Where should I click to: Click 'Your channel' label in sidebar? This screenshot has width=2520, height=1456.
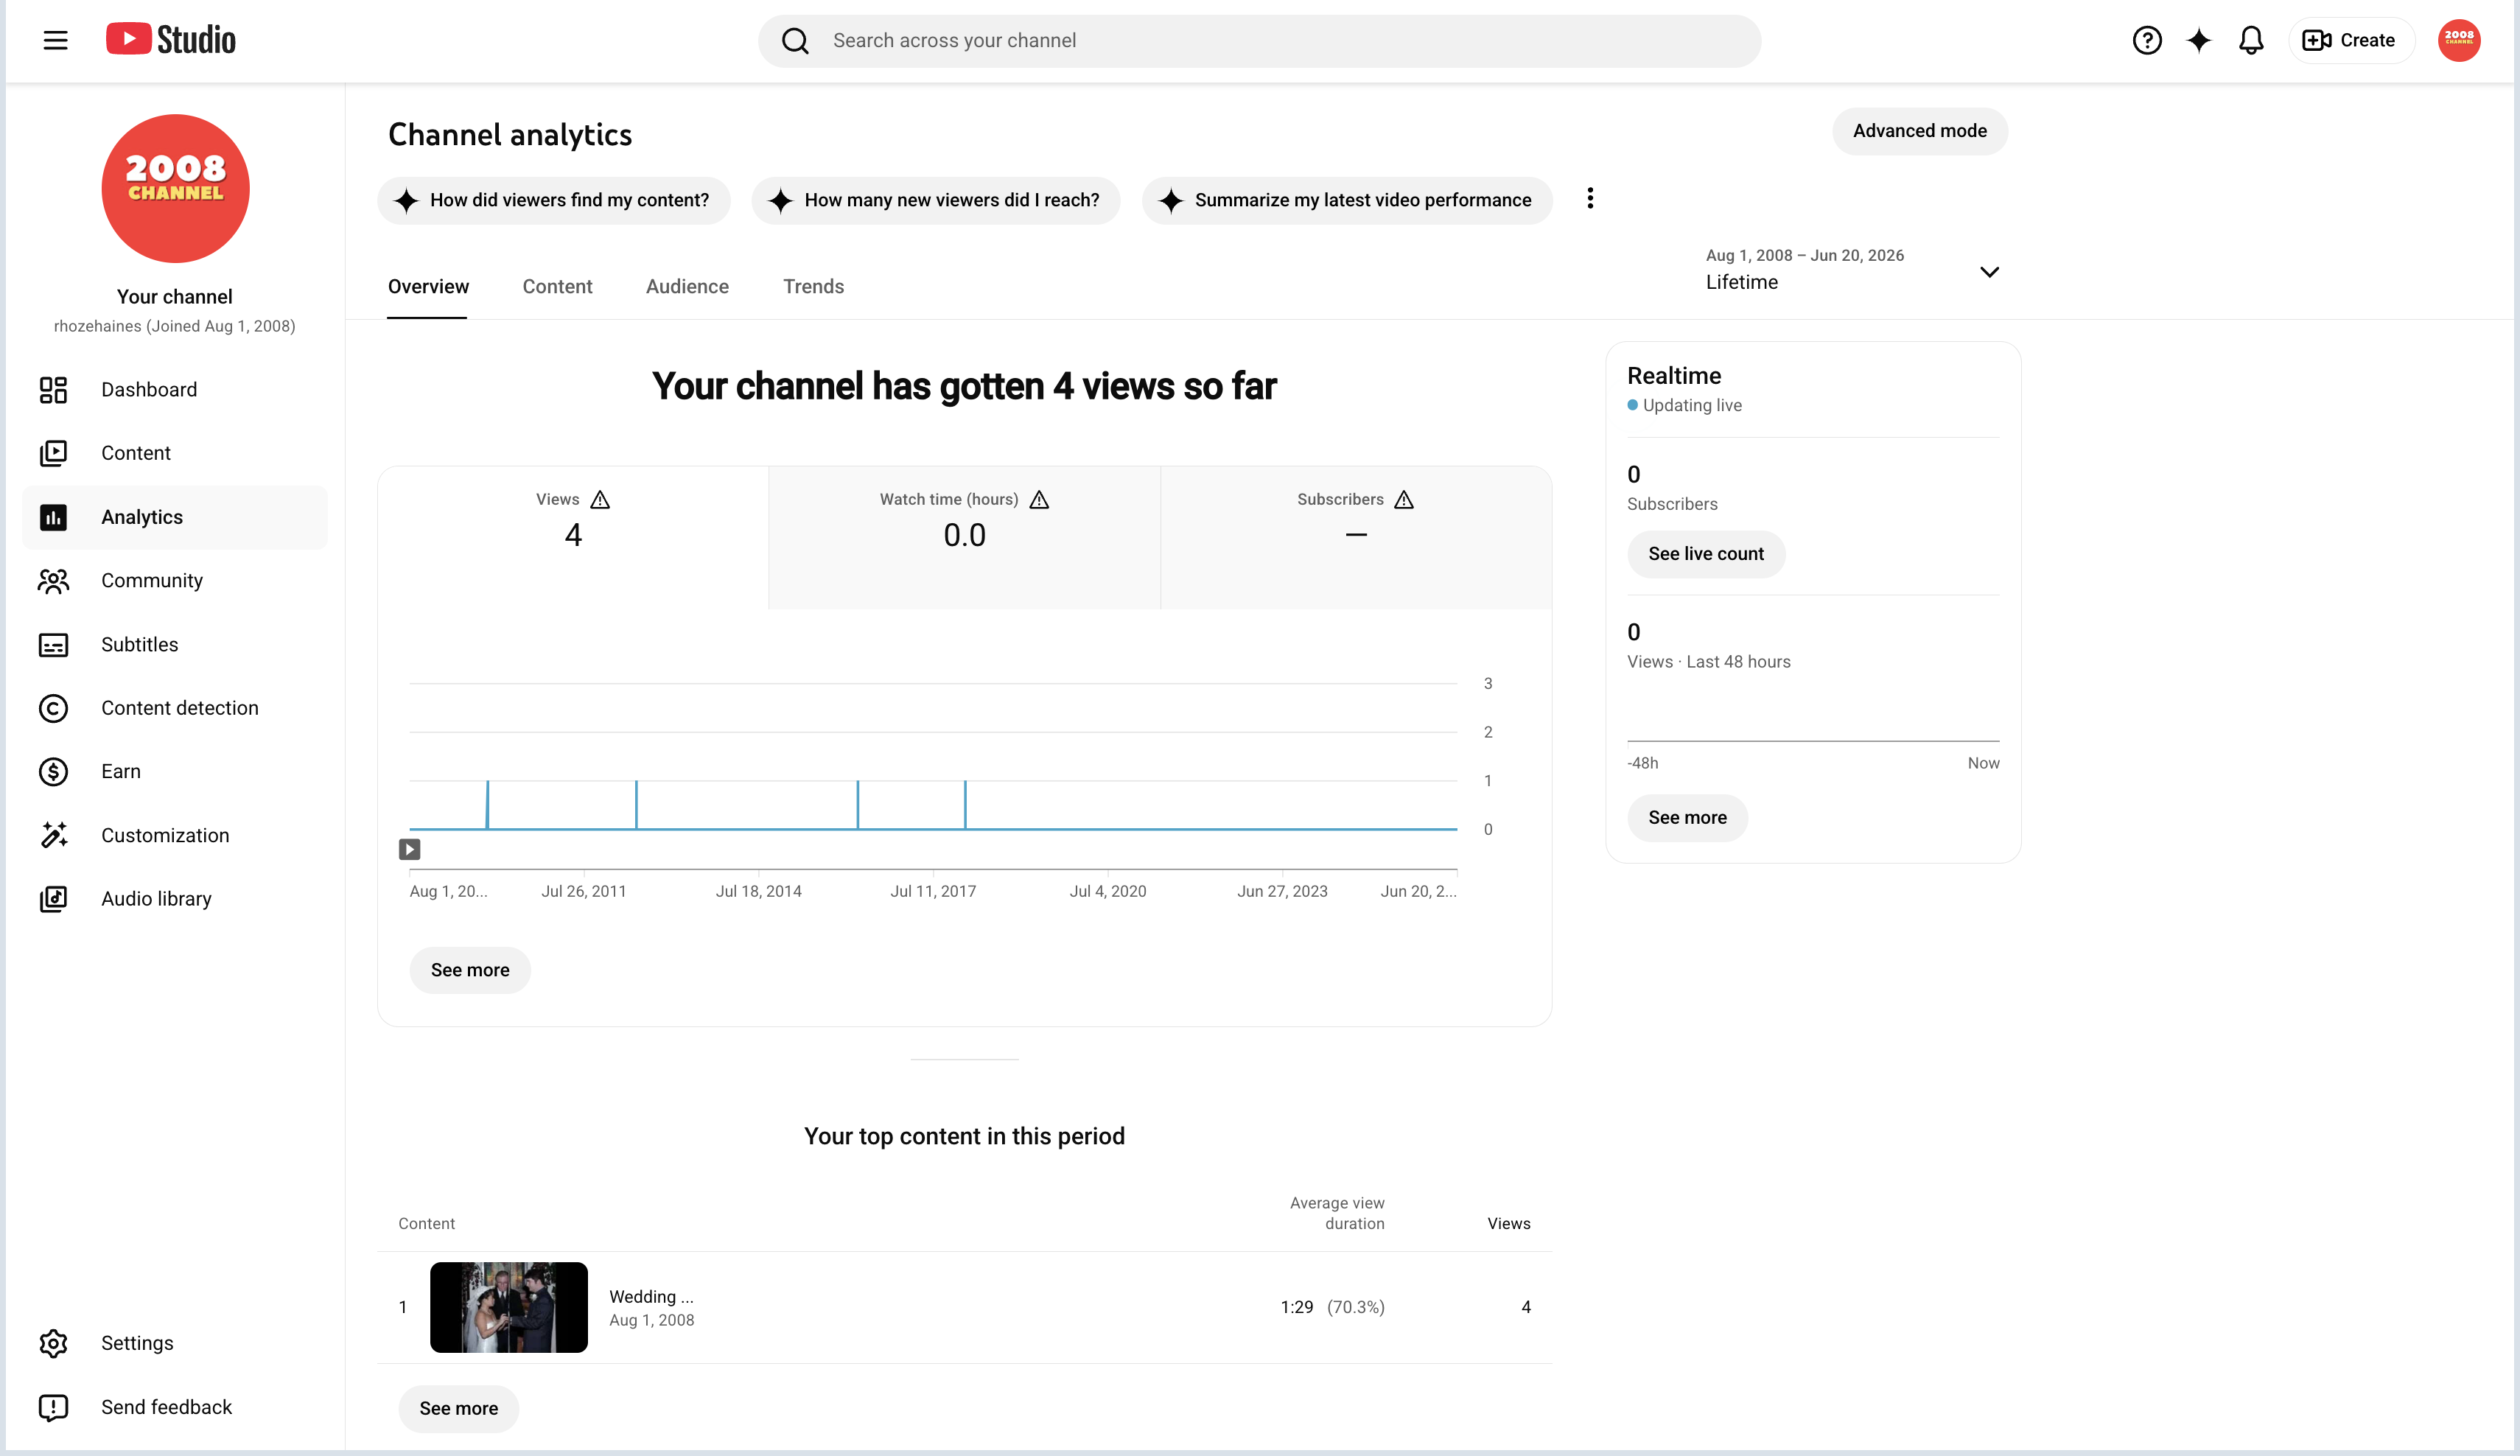click(174, 297)
